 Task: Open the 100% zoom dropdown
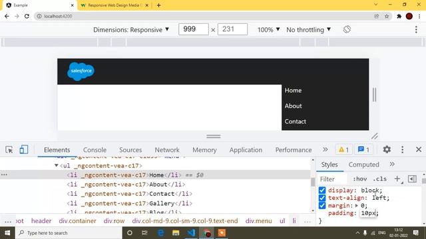coord(268,29)
